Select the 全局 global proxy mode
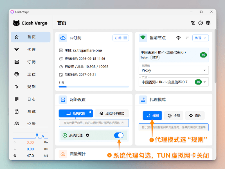This screenshot has width=225, height=169. 174,115
